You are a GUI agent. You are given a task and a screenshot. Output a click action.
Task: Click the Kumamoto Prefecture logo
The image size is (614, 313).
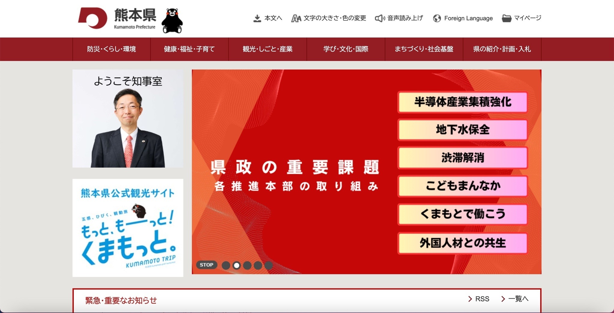point(117,18)
